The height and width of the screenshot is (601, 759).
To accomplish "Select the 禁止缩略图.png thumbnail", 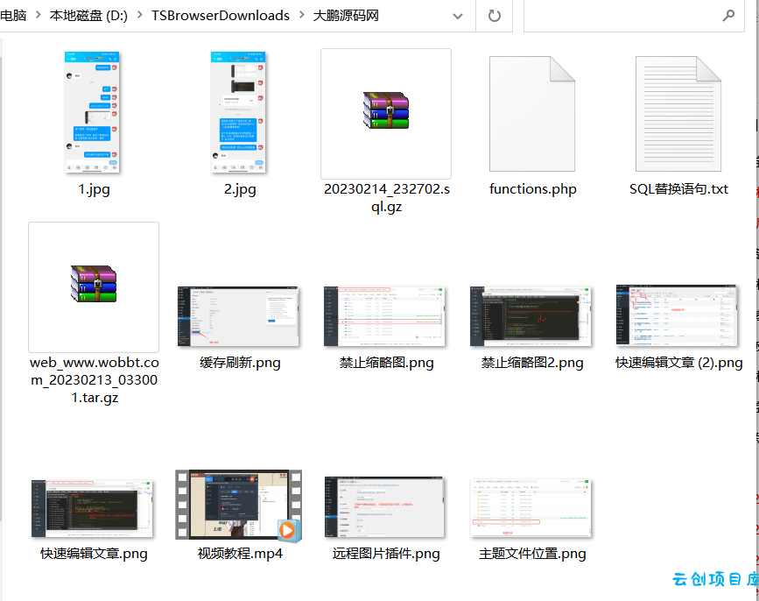I will (x=384, y=315).
